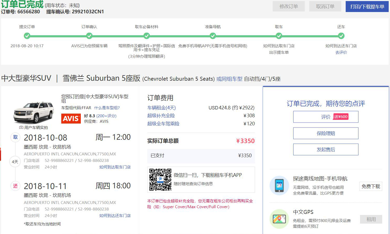Click the 已支付 payment row
390x234 pixels.
point(201,155)
